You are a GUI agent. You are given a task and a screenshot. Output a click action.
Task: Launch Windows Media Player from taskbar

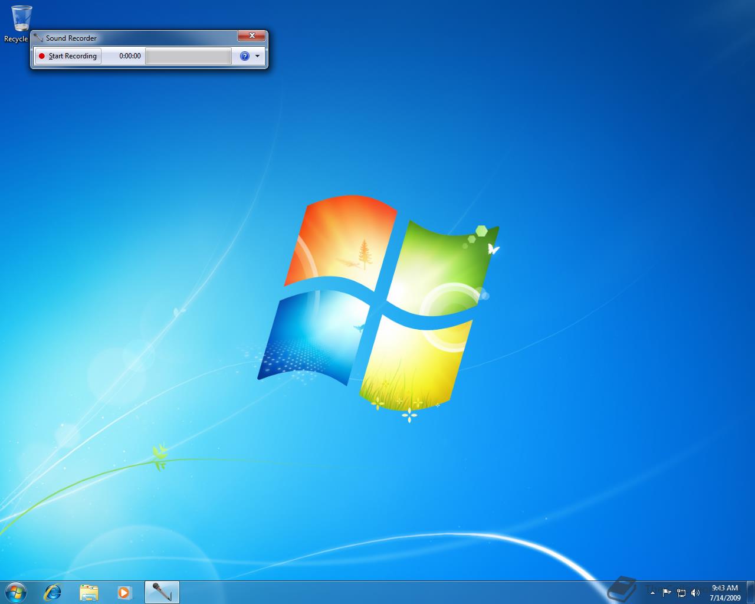[124, 592]
